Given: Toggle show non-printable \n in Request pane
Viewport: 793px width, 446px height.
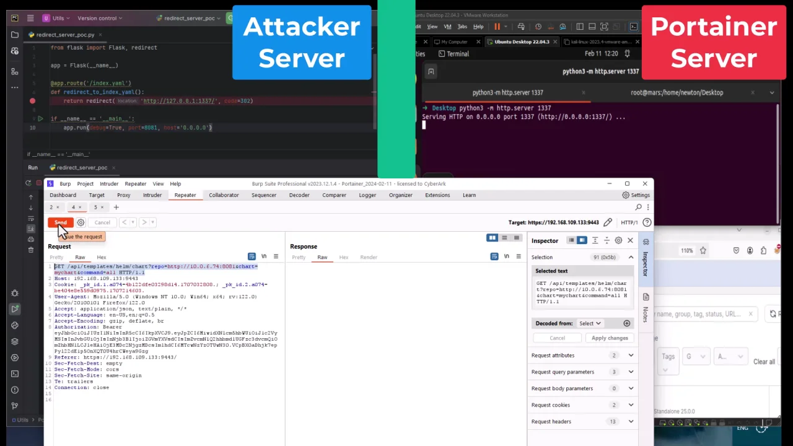Looking at the screenshot, I should (264, 256).
